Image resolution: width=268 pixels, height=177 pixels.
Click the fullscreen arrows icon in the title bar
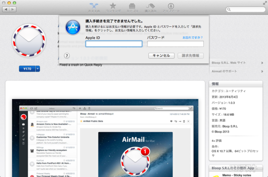pyautogui.click(x=265, y=3)
